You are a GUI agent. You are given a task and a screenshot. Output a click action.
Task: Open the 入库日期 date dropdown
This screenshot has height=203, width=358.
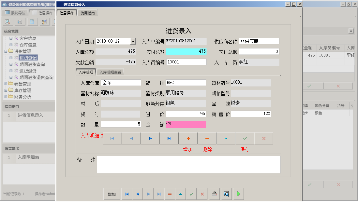132,41
